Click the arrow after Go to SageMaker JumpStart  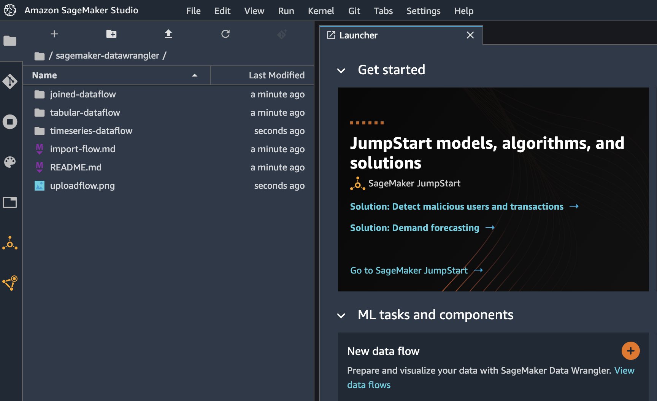point(478,270)
